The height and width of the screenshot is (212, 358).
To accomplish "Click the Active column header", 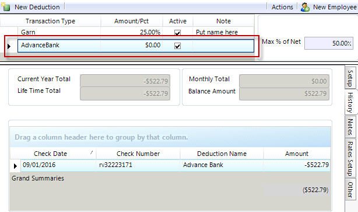I will pyautogui.click(x=178, y=21).
